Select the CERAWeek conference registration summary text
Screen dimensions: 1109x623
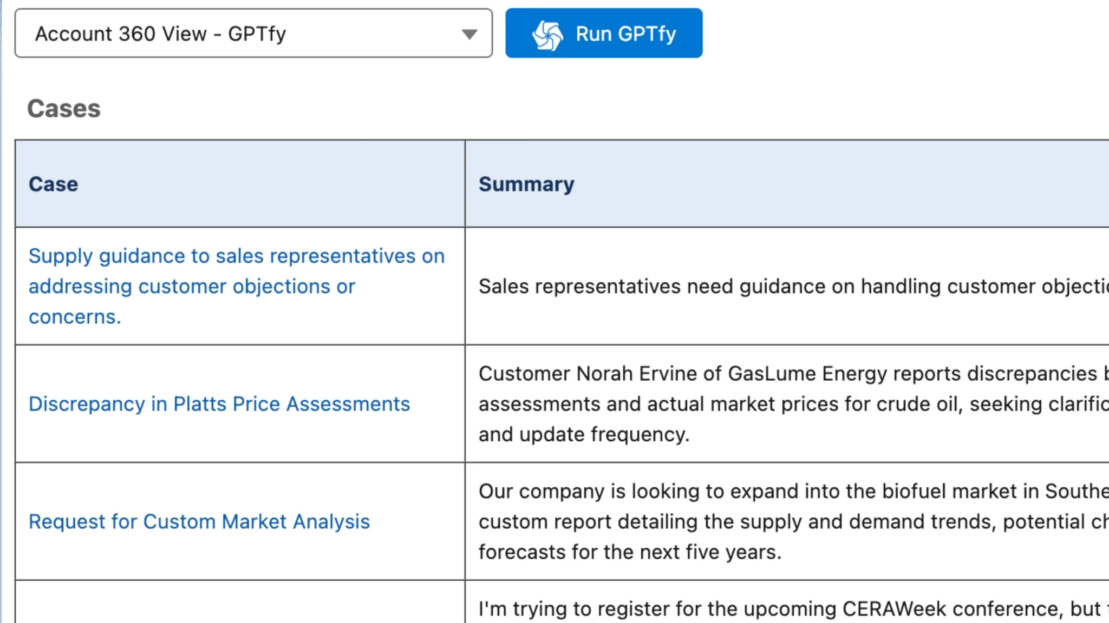pyautogui.click(x=785, y=608)
